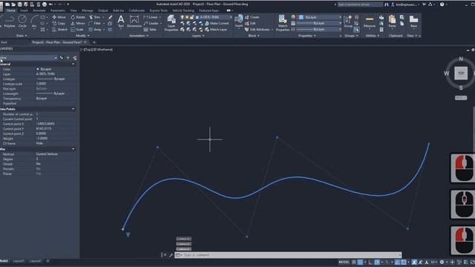Select the Dimension tool

[134, 22]
